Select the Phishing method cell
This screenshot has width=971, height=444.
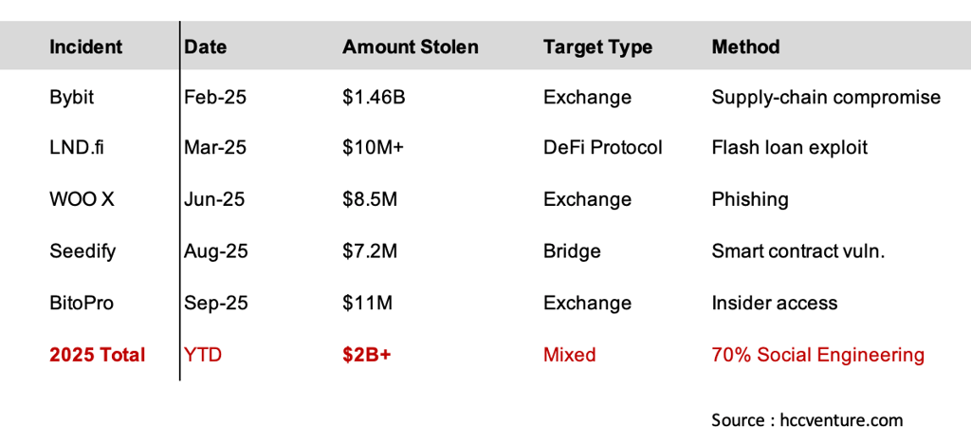point(750,199)
